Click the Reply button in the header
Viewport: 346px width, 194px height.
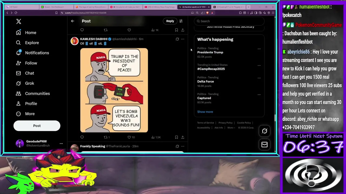[x=170, y=21]
